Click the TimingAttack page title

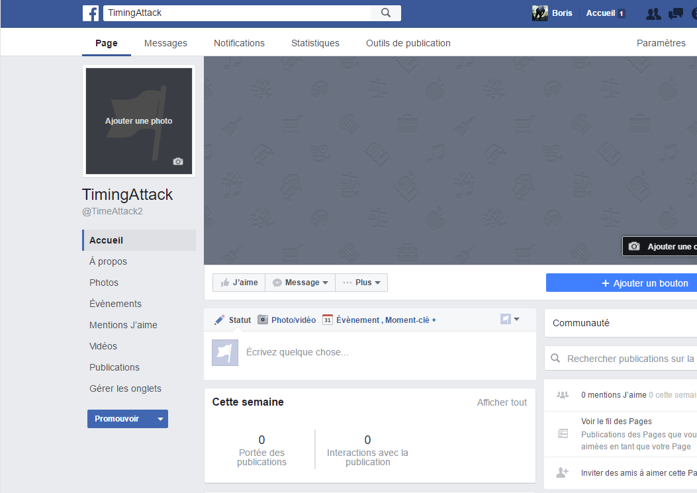[127, 195]
